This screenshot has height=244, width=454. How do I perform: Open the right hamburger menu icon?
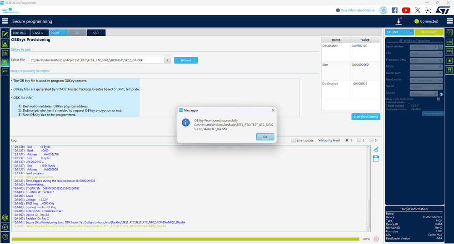pyautogui.click(x=450, y=21)
